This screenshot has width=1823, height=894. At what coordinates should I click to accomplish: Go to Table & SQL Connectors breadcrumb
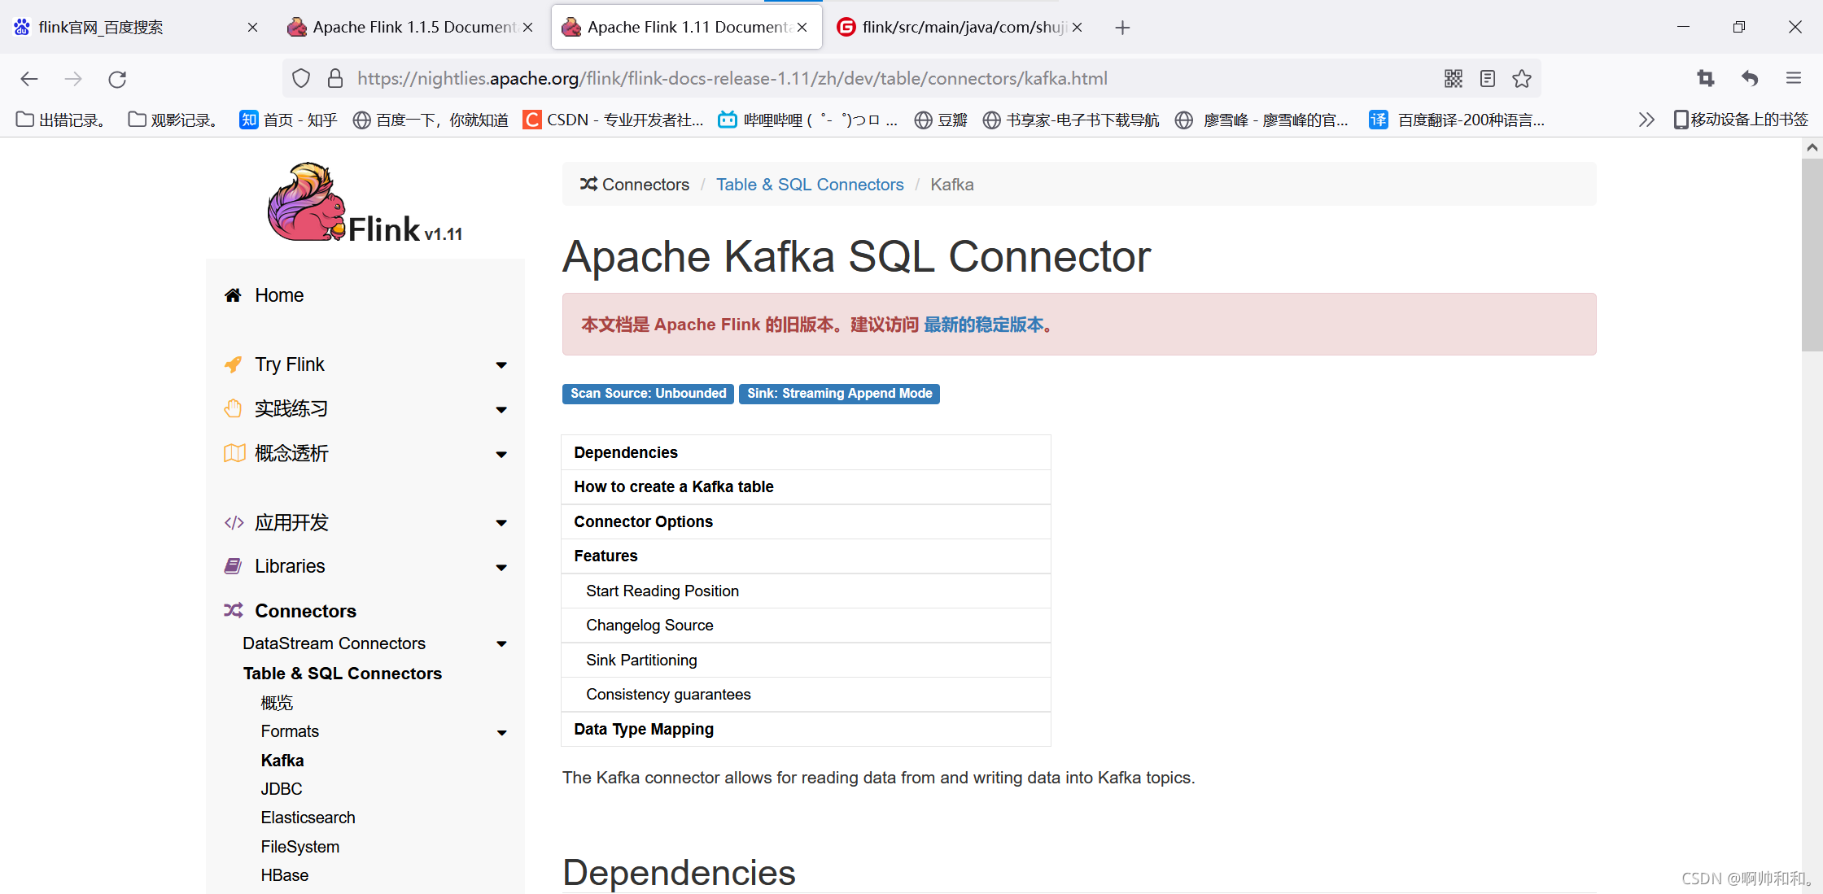[809, 185]
